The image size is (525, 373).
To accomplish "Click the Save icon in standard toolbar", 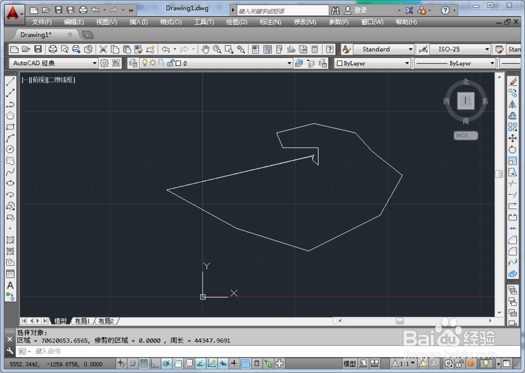I will (x=38, y=49).
